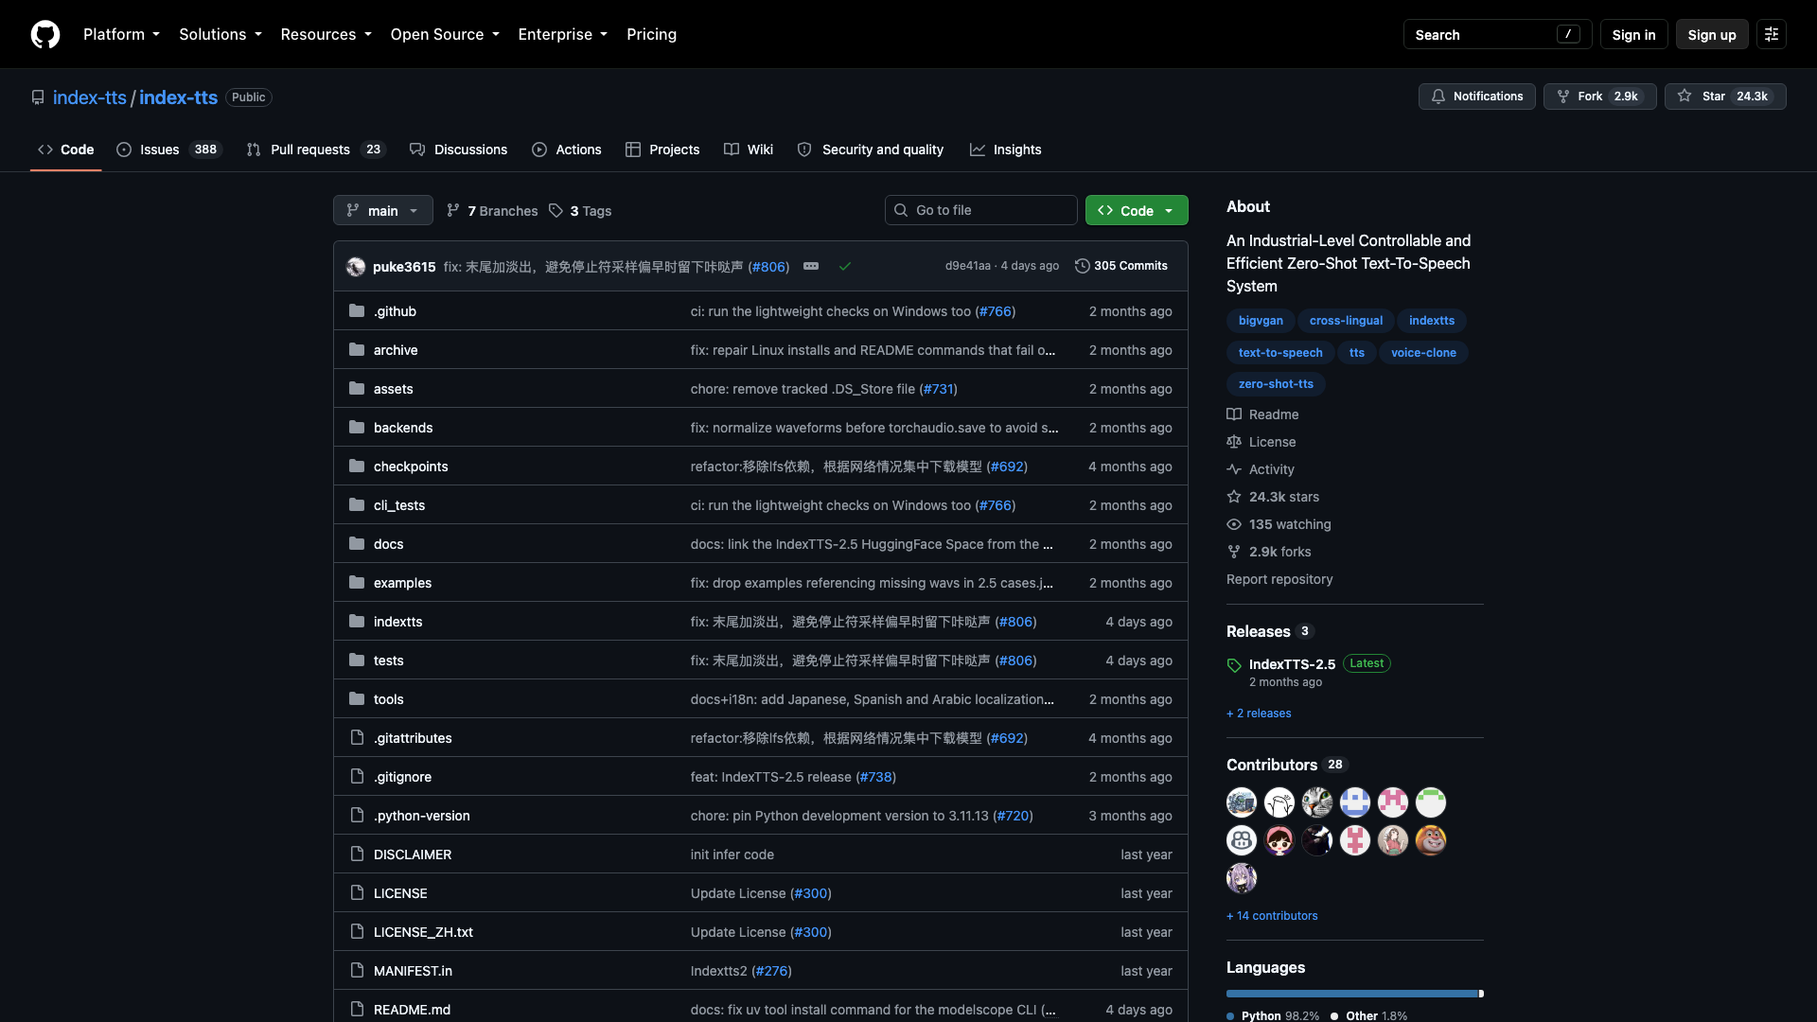Expand the Enterprise navigation menu

click(x=563, y=34)
